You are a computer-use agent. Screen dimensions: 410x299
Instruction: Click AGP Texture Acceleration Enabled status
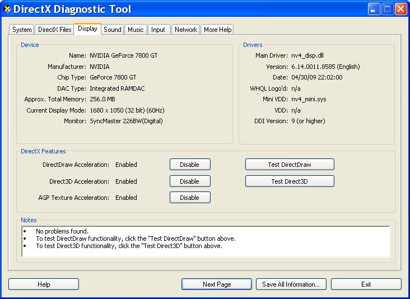126,198
